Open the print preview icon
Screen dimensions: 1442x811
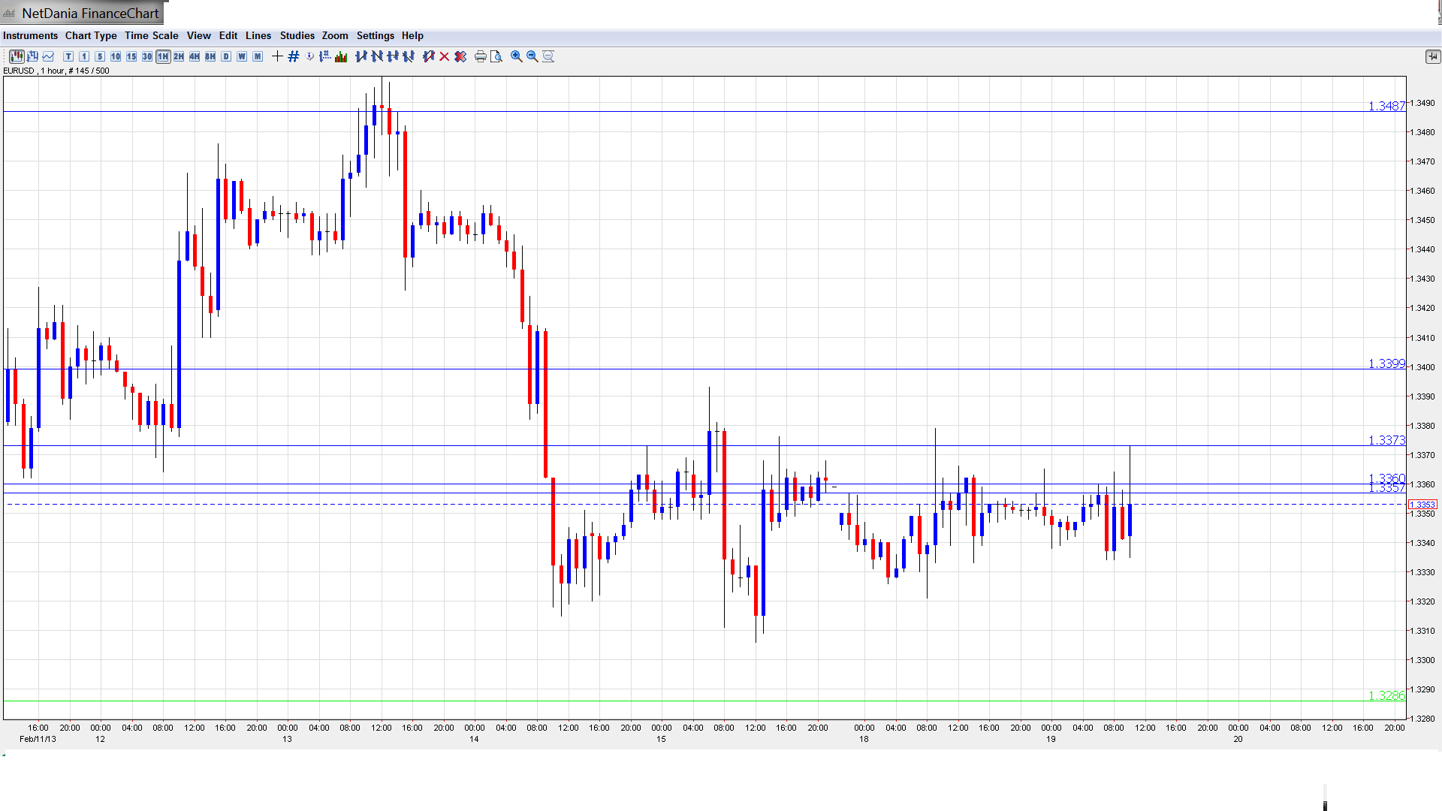coord(496,56)
